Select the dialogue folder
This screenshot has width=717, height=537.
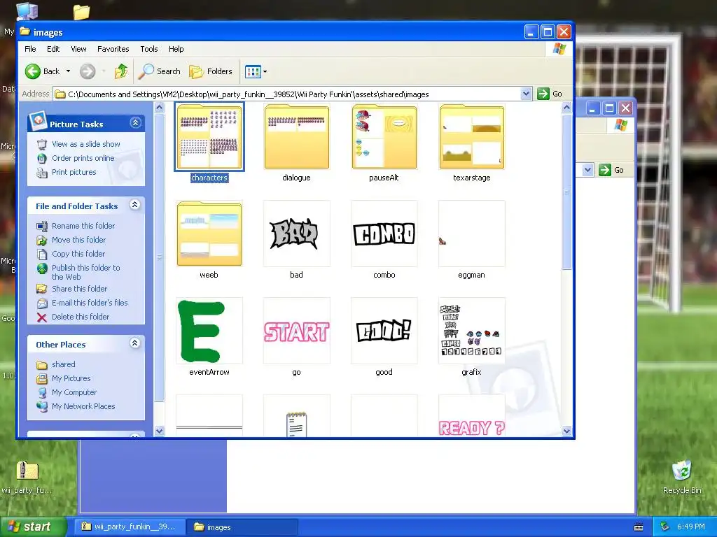(x=296, y=137)
